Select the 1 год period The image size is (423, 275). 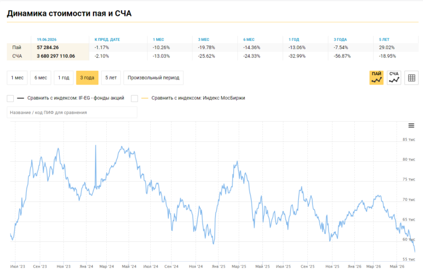[x=63, y=78]
